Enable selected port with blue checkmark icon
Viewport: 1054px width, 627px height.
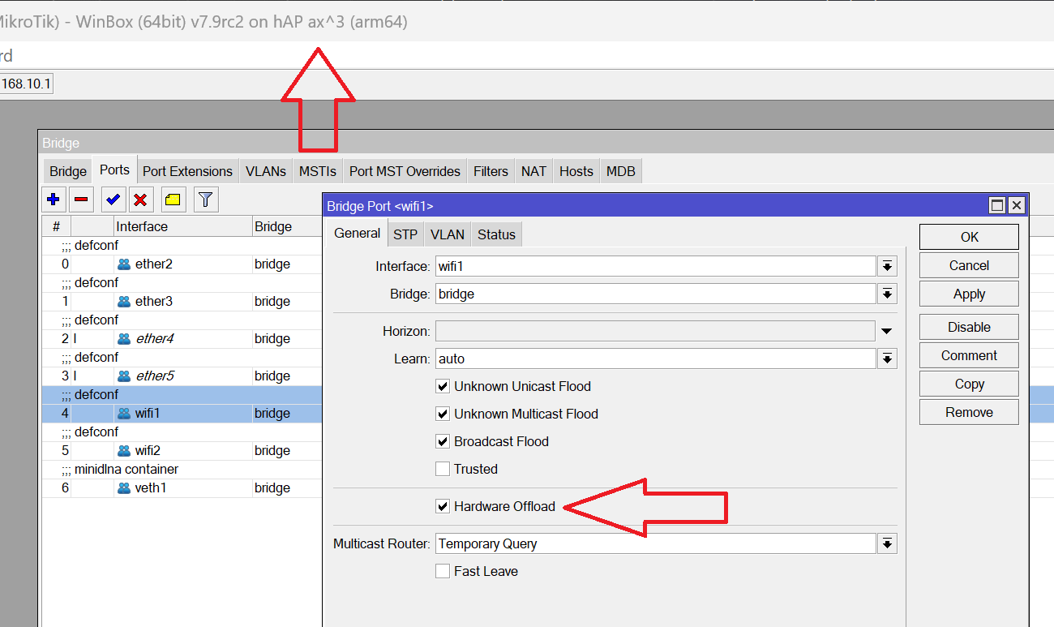click(114, 199)
